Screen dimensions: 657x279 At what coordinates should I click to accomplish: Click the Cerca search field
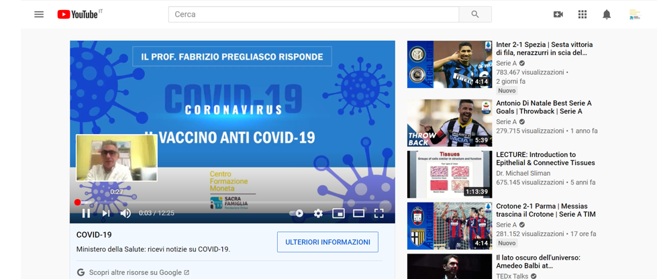[x=313, y=14]
